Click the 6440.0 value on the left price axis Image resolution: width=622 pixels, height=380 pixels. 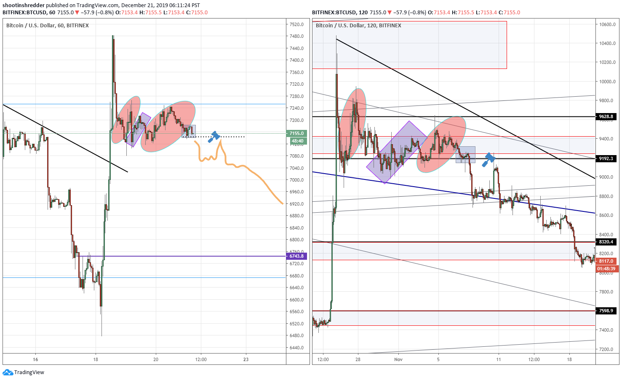pos(296,348)
